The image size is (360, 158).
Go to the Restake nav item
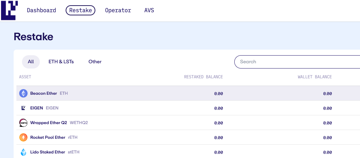80,10
